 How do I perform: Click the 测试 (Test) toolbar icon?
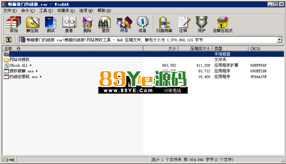point(50,24)
